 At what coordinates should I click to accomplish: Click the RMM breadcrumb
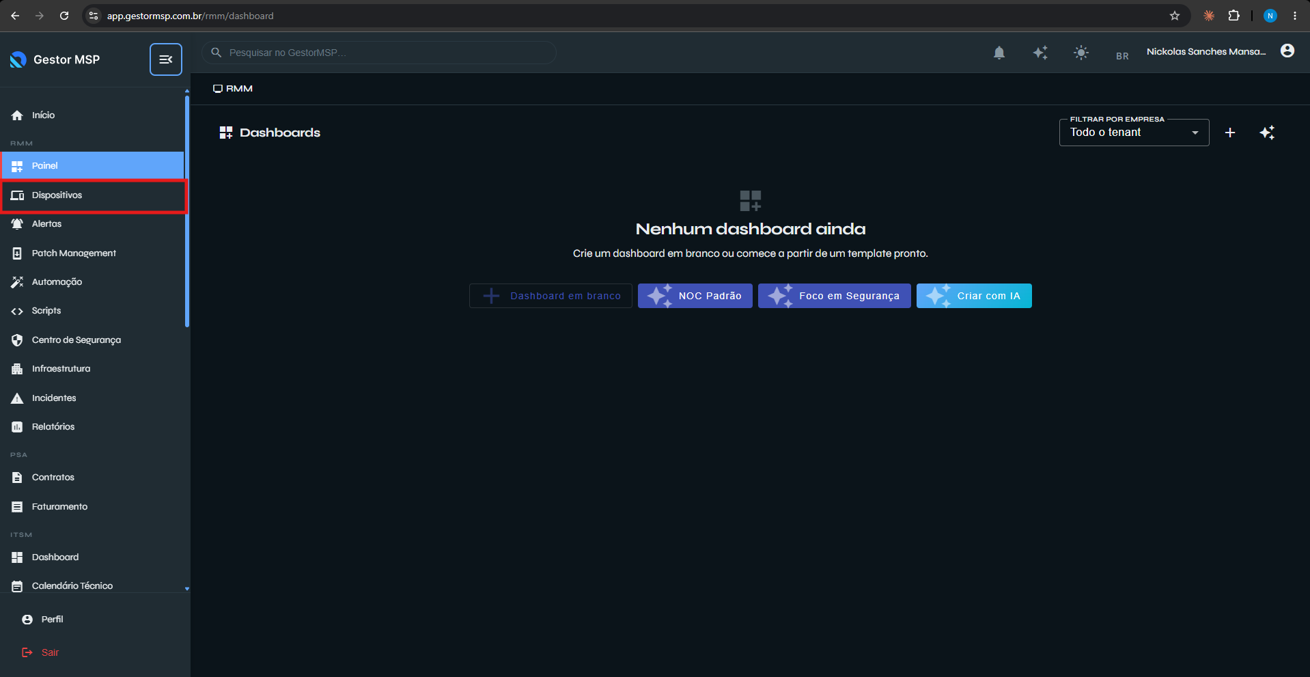click(x=233, y=89)
